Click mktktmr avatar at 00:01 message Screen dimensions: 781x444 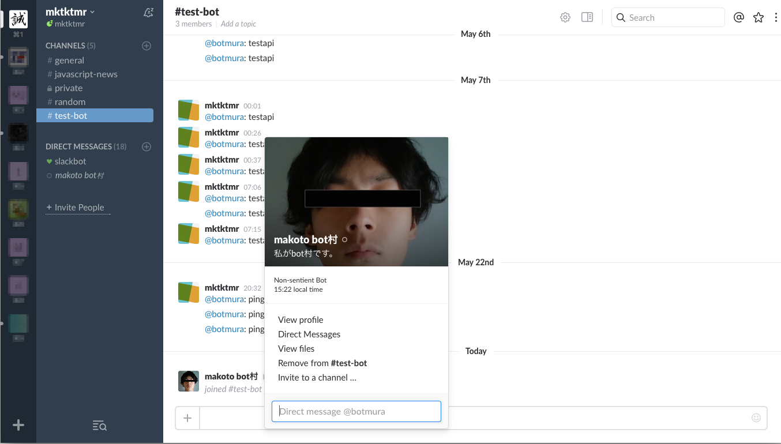click(189, 110)
